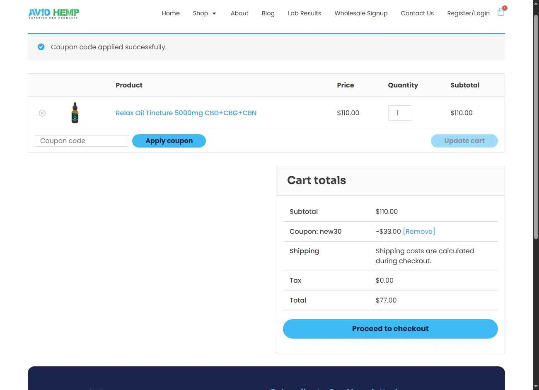Click the scrollbar up arrow

(536, 4)
